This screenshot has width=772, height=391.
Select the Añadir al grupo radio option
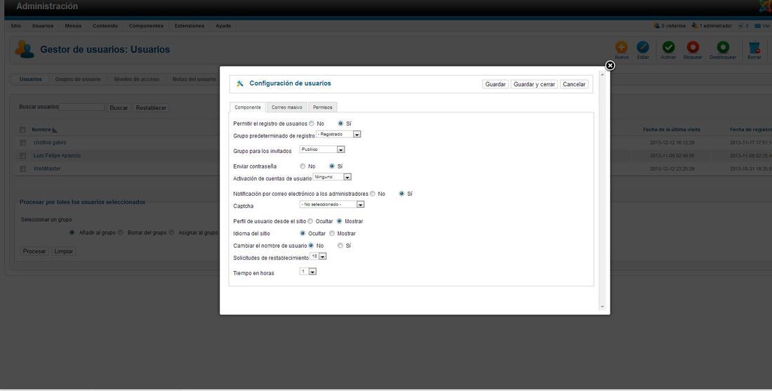point(72,232)
